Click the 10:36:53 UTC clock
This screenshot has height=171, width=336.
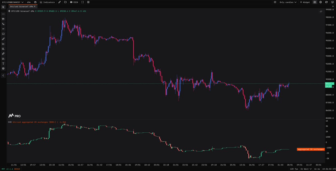click(x=329, y=169)
